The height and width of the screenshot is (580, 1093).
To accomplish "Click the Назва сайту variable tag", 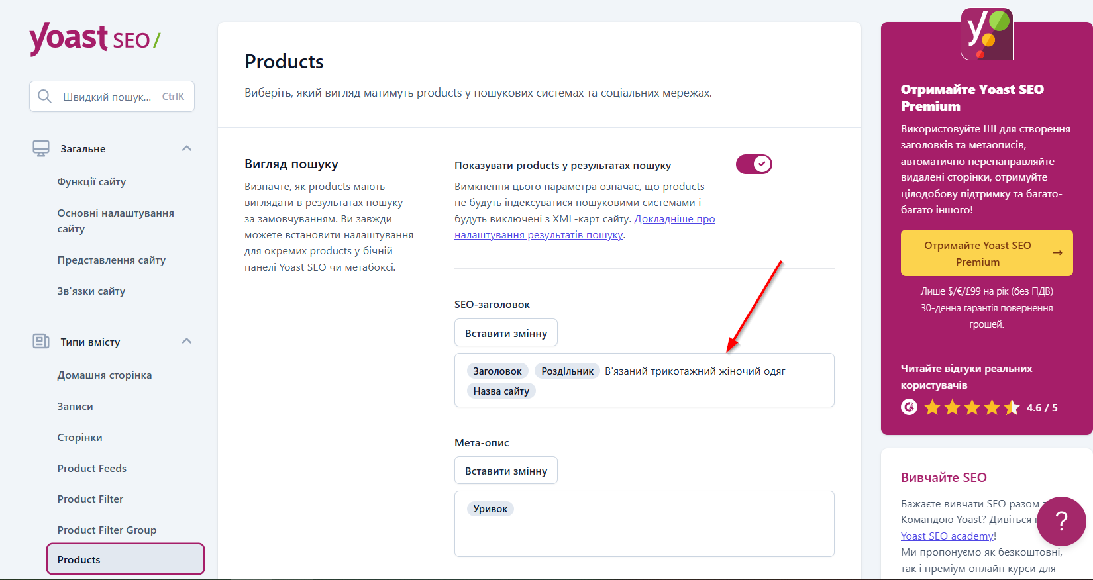I will [x=501, y=391].
